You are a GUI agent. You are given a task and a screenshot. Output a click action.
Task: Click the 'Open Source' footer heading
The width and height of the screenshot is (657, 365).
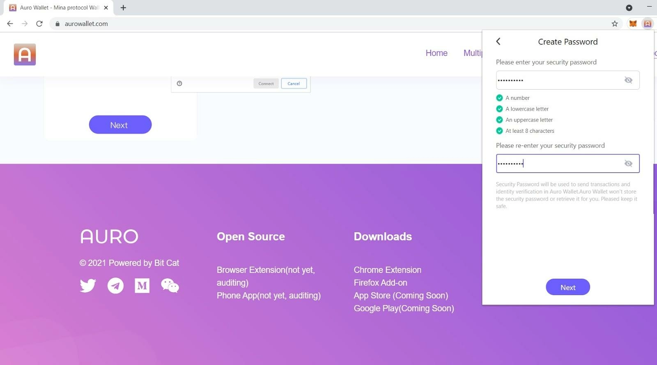point(251,236)
